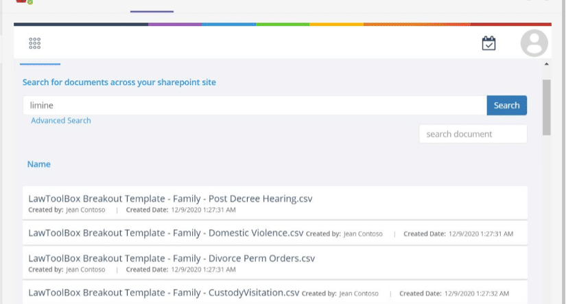Click the vertical scrollbar thumb
This screenshot has width=566, height=304.
pos(547,107)
